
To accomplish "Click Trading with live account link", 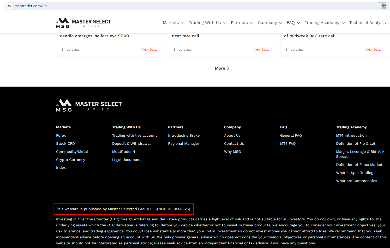I will pos(135,136).
